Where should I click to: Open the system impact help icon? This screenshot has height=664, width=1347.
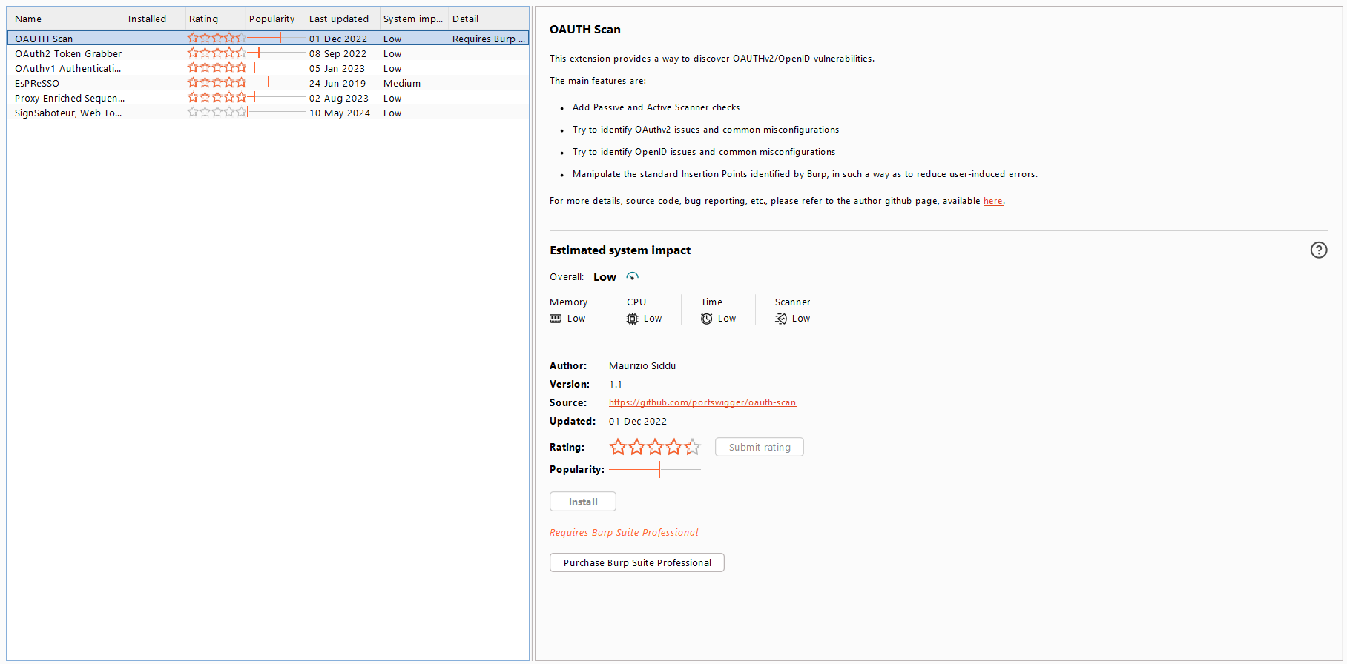click(x=1318, y=250)
